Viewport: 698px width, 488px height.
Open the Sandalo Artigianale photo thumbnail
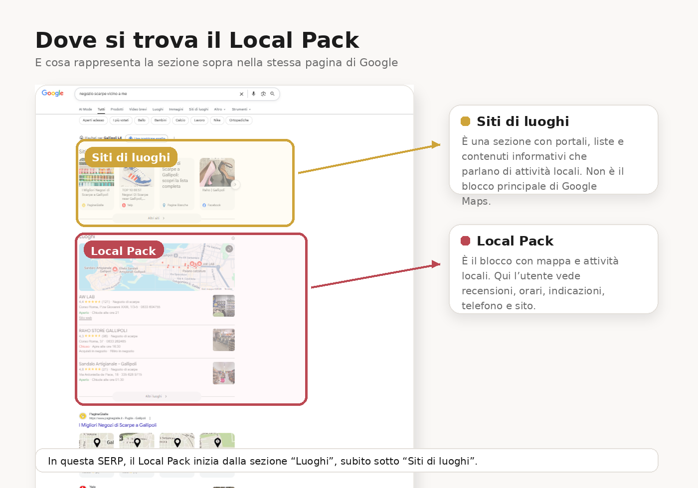tap(224, 373)
